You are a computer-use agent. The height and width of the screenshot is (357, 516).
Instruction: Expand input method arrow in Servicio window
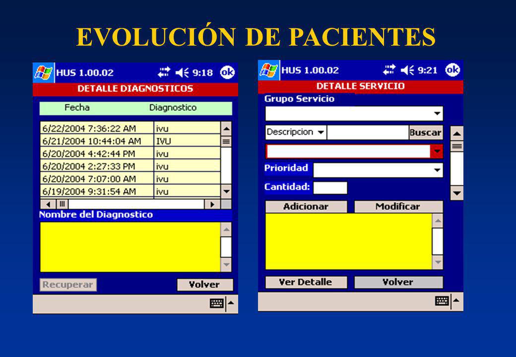click(x=456, y=300)
